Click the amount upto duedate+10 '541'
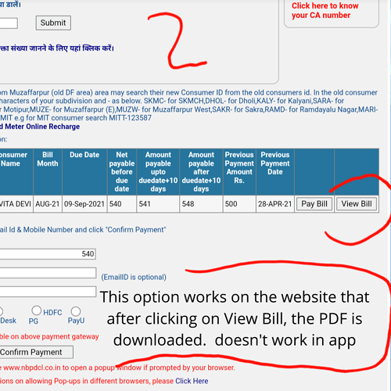This screenshot has width=391, height=391. pyautogui.click(x=158, y=204)
